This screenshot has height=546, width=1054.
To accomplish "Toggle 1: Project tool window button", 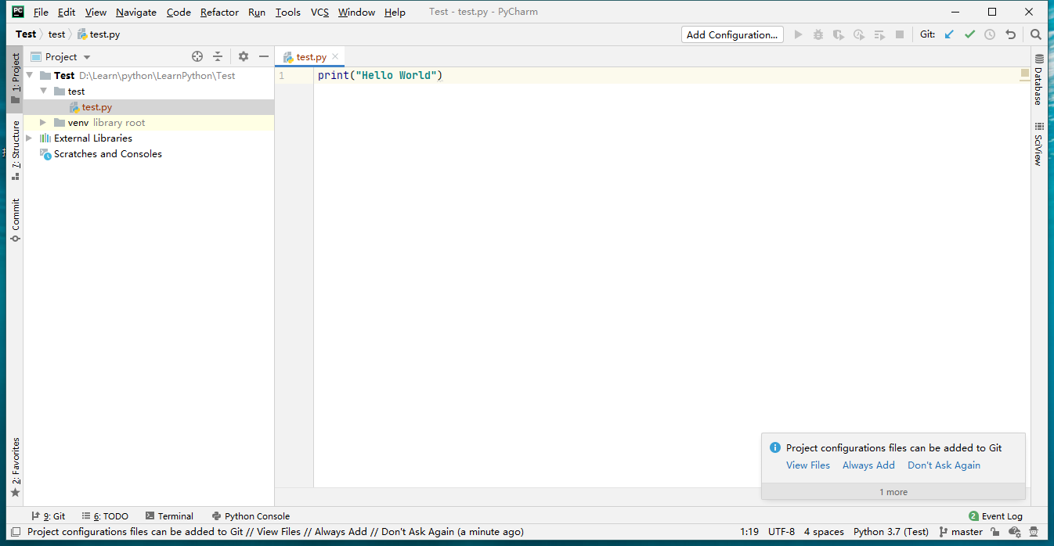I will pyautogui.click(x=15, y=80).
